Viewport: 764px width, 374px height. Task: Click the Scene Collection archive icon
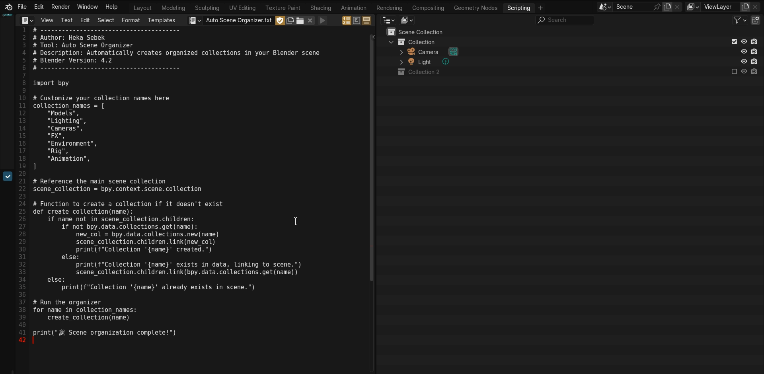click(391, 32)
